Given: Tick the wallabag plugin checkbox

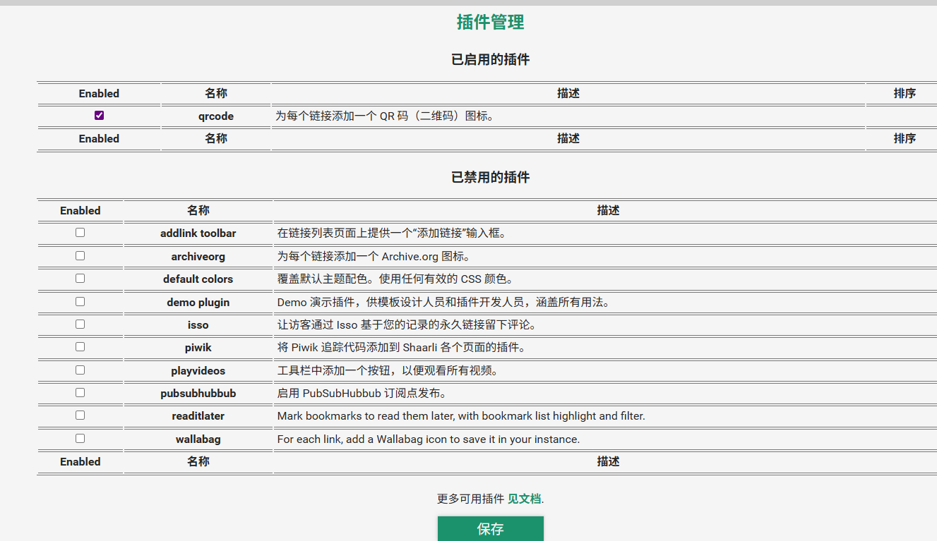Looking at the screenshot, I should tap(80, 438).
